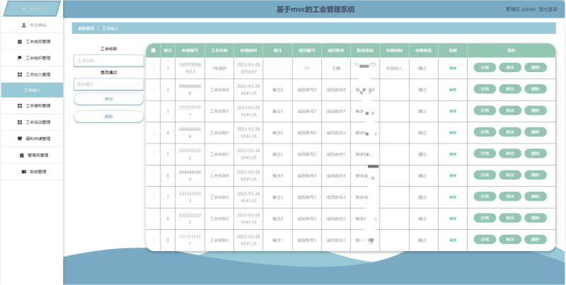Check the checkbox for row 工会名称6
This screenshot has width=566, height=285.
click(x=154, y=133)
